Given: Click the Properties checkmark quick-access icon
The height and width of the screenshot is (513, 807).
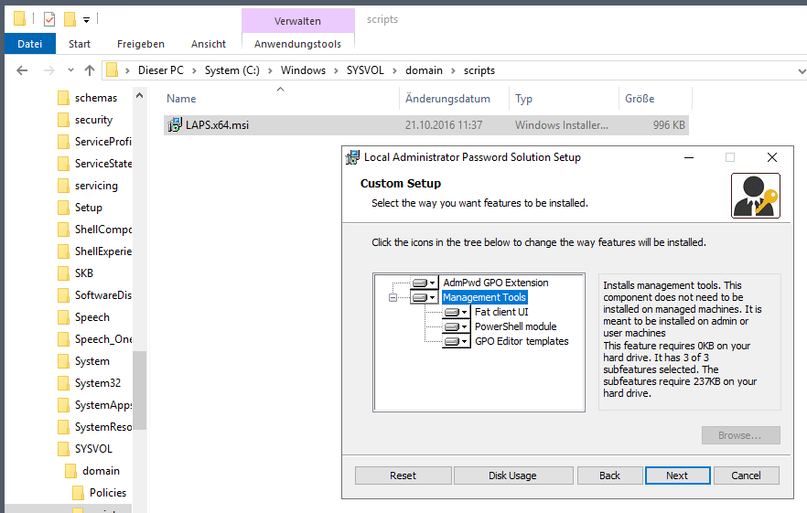Looking at the screenshot, I should tap(49, 19).
